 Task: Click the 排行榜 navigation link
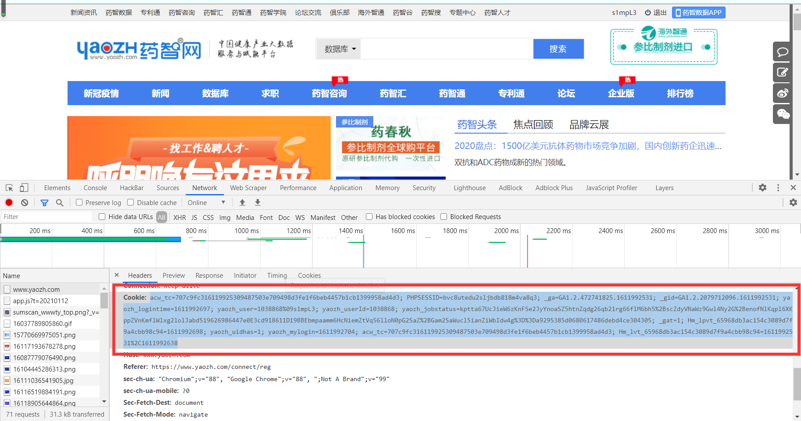coord(680,93)
